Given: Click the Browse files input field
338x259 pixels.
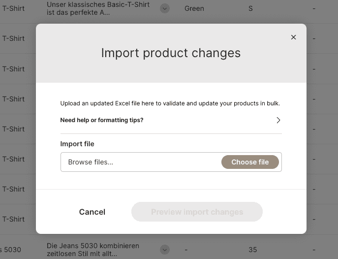Looking at the screenshot, I should (140, 162).
